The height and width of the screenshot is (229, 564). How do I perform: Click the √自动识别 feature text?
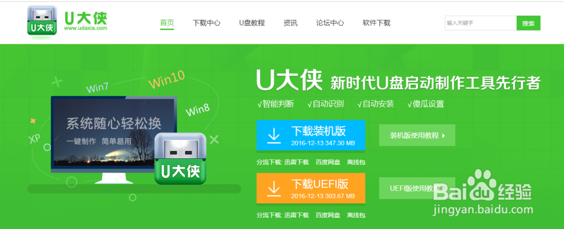(x=325, y=104)
